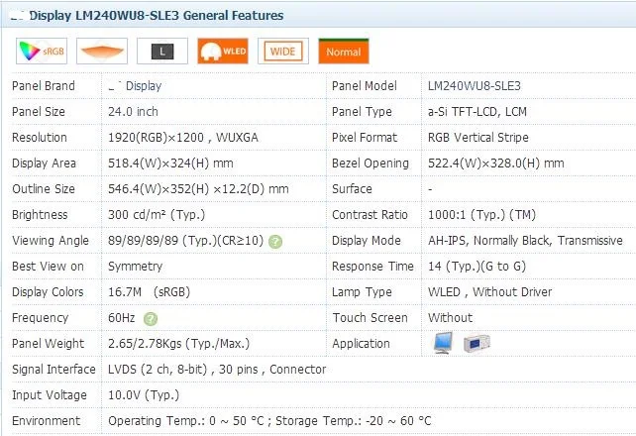The width and height of the screenshot is (636, 436).
Task: Click the 16.7M (sRGB) display colors value
Action: (x=149, y=292)
